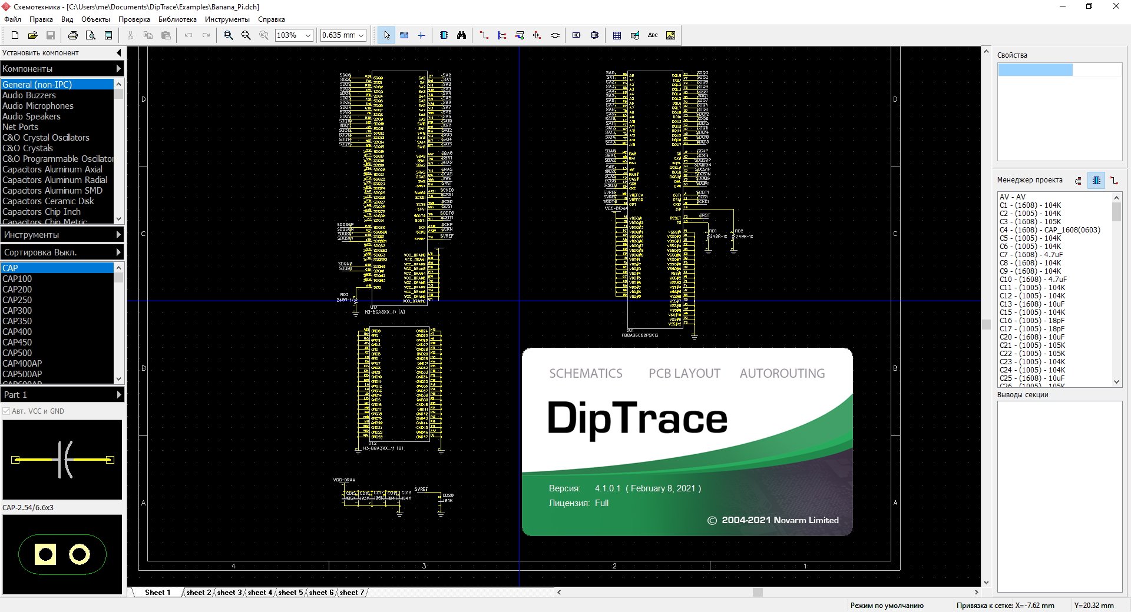Switch to the sheet 2 tab
Image resolution: width=1131 pixels, height=612 pixels.
[199, 593]
